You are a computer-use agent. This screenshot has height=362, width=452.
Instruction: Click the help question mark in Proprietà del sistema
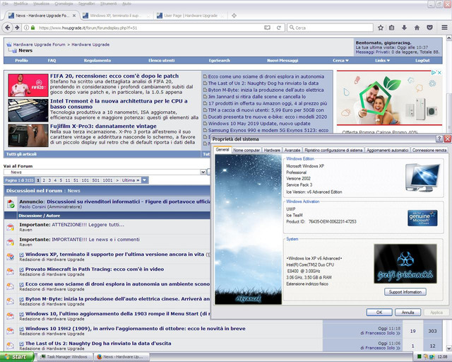click(x=439, y=139)
